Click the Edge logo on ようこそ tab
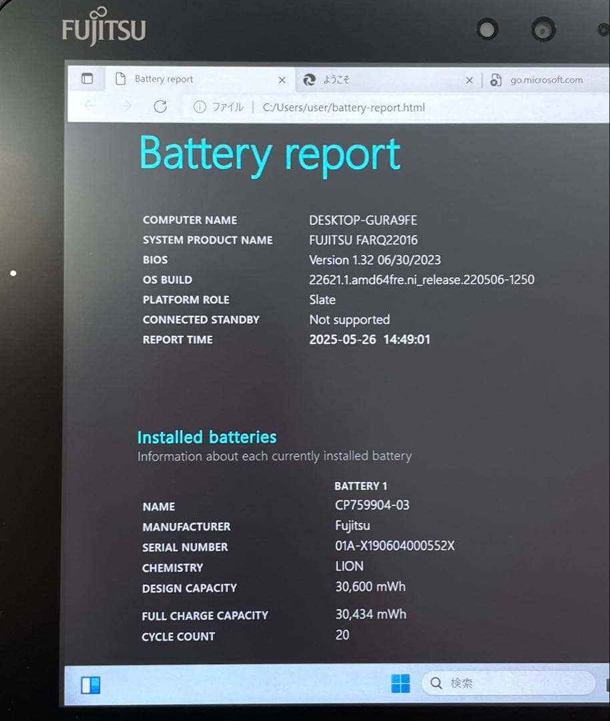 point(309,79)
